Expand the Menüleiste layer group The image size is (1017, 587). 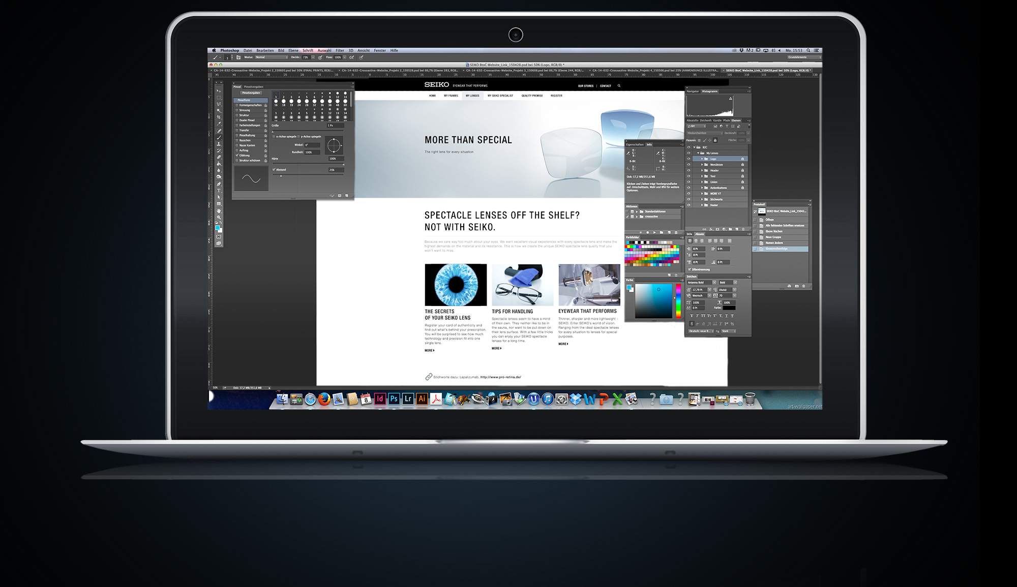coord(702,165)
